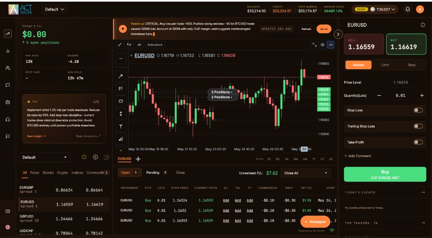
Task: Click the notifications bell icon
Action: click(x=408, y=9)
